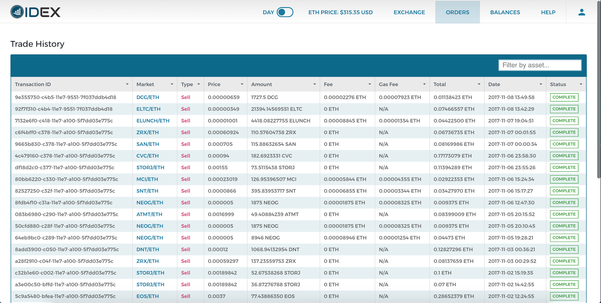Open the user account profile icon
Screen dimensions: 601x303
(x=581, y=12)
